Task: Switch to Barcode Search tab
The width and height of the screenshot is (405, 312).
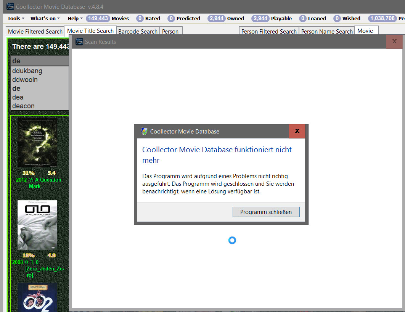Action: [138, 32]
